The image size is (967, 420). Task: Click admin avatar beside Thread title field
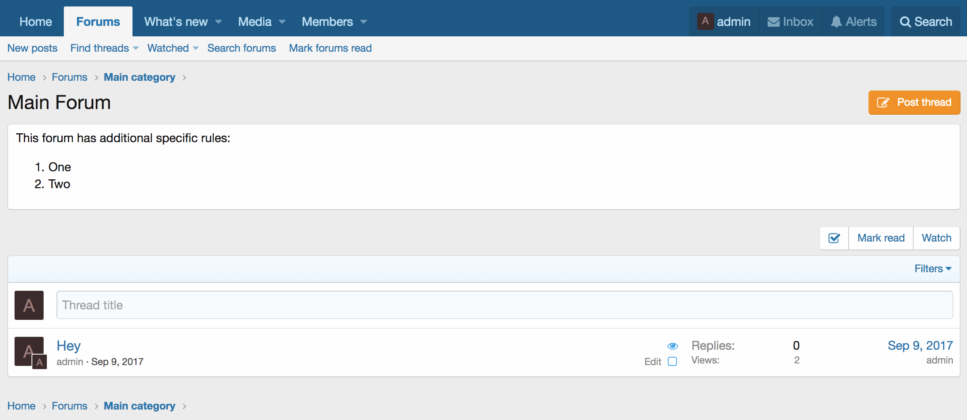click(x=29, y=305)
